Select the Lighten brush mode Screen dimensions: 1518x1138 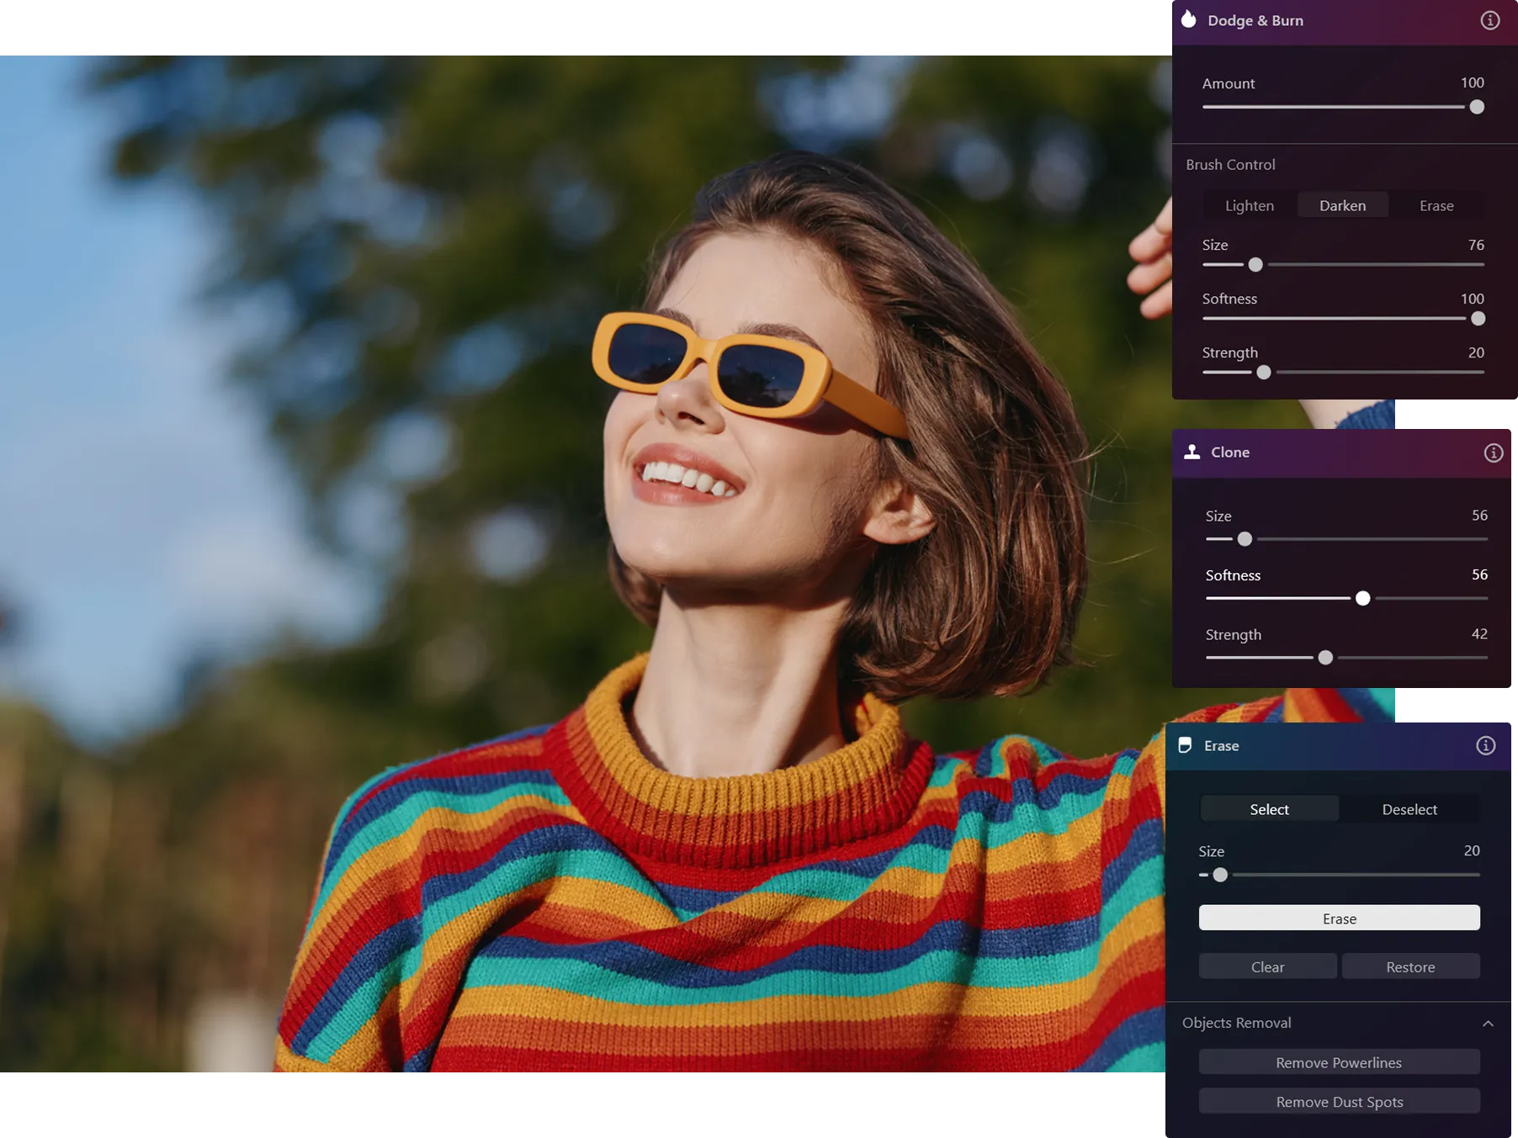coord(1250,205)
